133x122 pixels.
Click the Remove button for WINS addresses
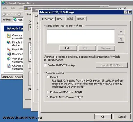click(106, 48)
